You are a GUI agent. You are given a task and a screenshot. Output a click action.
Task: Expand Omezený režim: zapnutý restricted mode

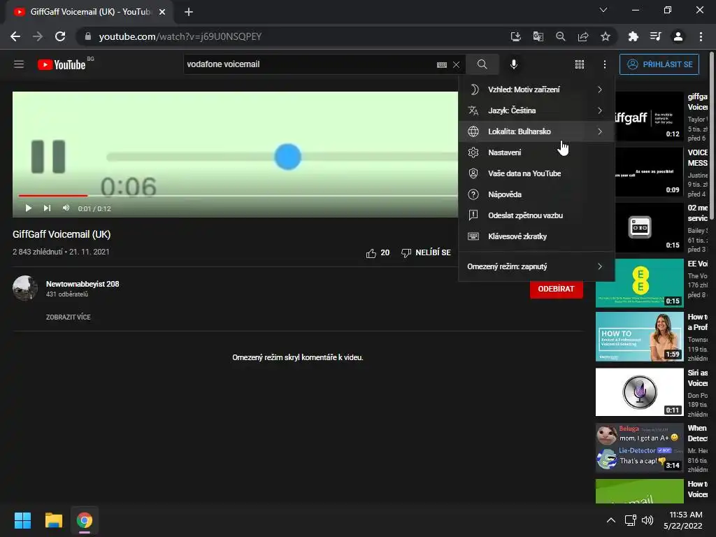(x=536, y=266)
